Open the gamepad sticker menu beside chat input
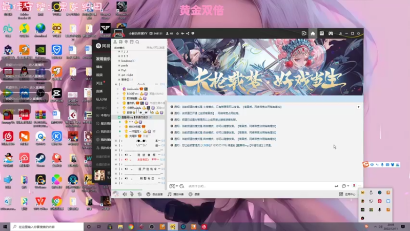Viewport: 410px width, 231px height. tap(173, 186)
